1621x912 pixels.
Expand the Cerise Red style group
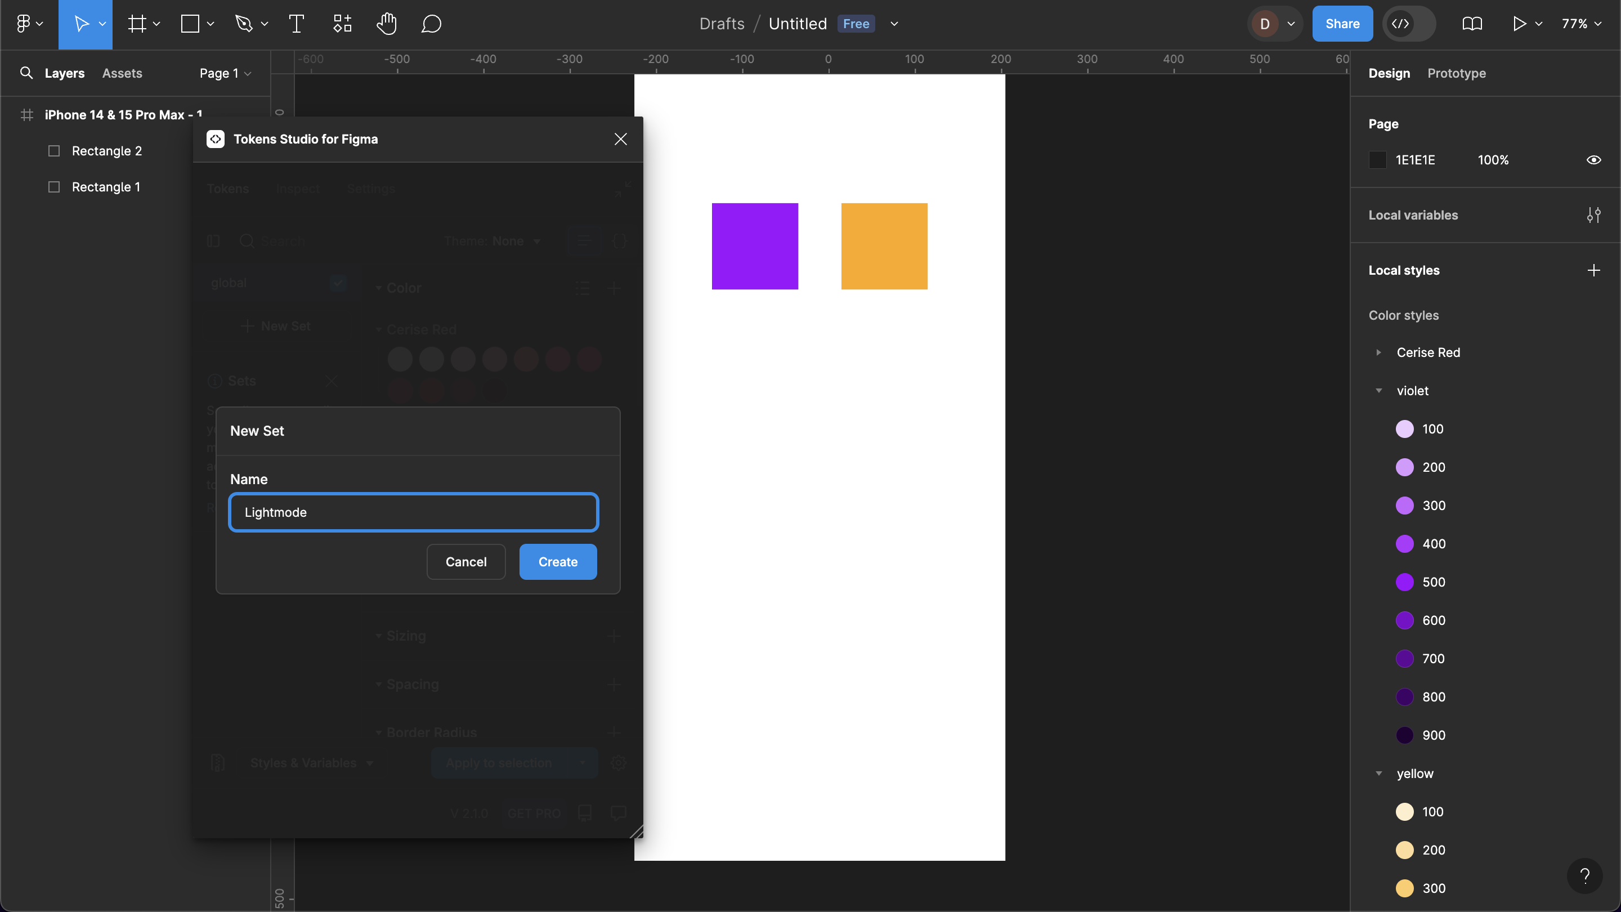click(x=1379, y=352)
